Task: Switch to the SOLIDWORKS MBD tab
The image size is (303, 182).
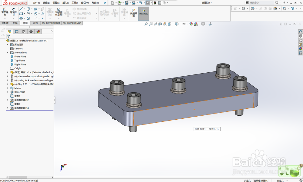Action: coord(72,23)
